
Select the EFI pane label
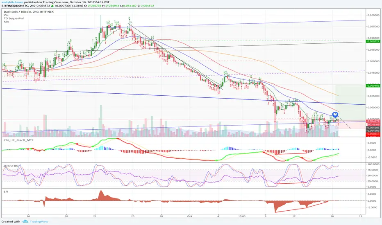[6, 192]
